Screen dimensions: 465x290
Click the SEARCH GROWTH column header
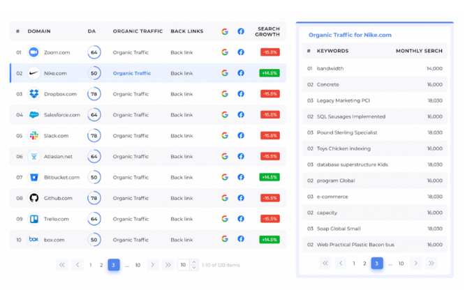(x=267, y=31)
